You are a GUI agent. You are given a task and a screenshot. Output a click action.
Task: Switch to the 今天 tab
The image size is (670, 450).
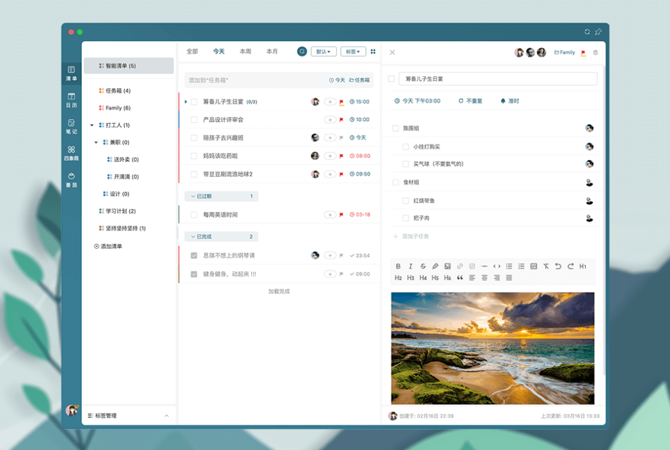(219, 52)
